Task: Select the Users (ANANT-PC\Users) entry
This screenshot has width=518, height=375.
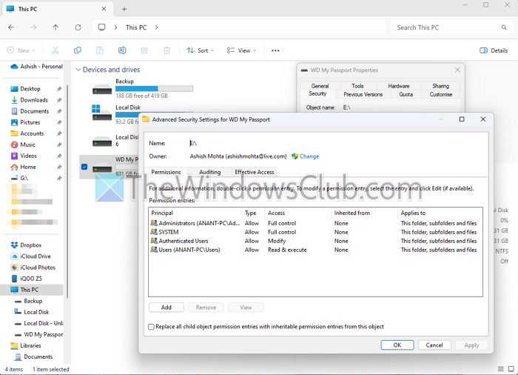Action: pyautogui.click(x=315, y=250)
